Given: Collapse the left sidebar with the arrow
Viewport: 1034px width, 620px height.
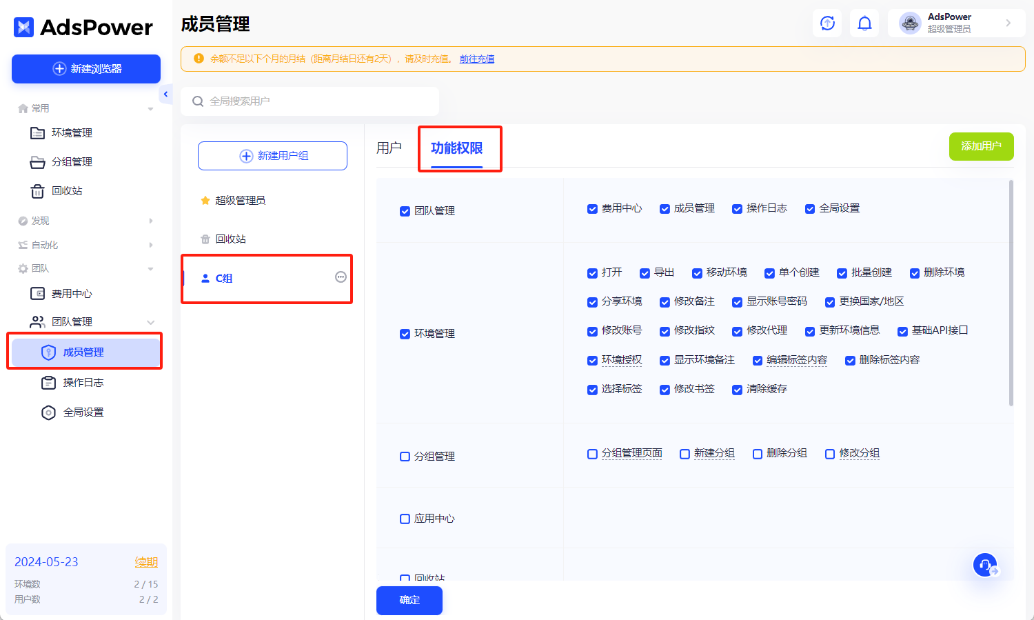Looking at the screenshot, I should tap(165, 94).
